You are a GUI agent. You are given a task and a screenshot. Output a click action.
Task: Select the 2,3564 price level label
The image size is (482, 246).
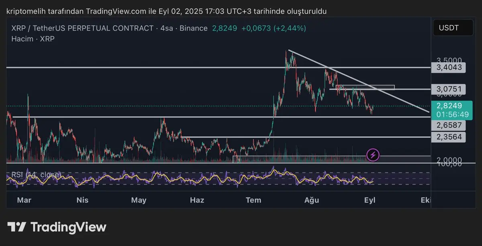[x=449, y=137]
